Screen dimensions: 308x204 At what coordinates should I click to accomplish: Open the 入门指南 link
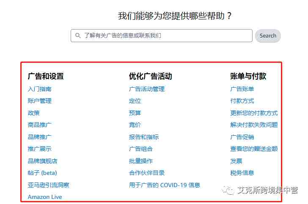tap(39, 89)
